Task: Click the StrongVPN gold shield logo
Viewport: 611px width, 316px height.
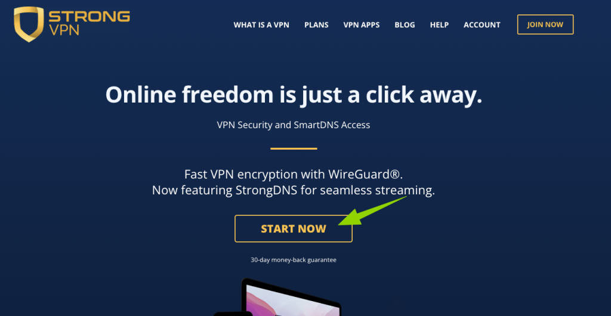Action: (29, 24)
